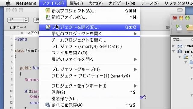The width and height of the screenshot is (193, 109).
Task: Open the LF line-ending dropdown
Action: pos(18,20)
